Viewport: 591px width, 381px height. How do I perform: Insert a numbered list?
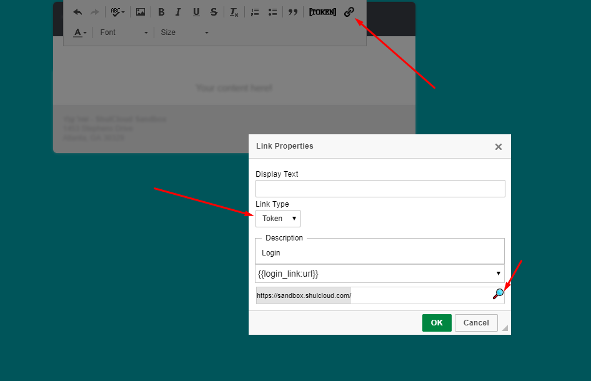(254, 12)
